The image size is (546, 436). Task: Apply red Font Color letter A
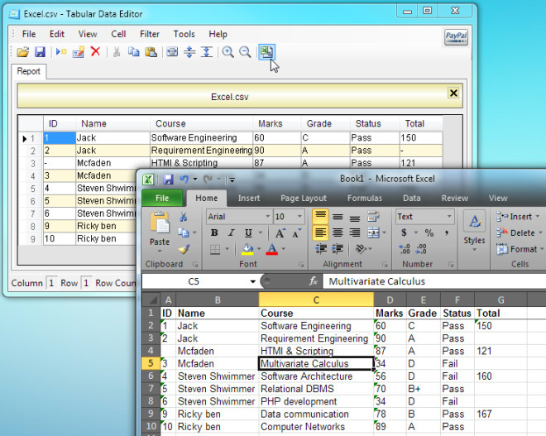pyautogui.click(x=272, y=249)
